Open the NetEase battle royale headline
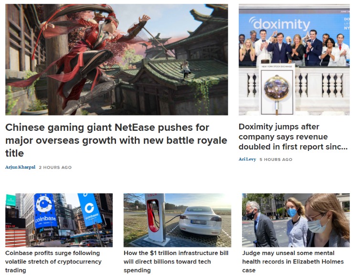 116,140
